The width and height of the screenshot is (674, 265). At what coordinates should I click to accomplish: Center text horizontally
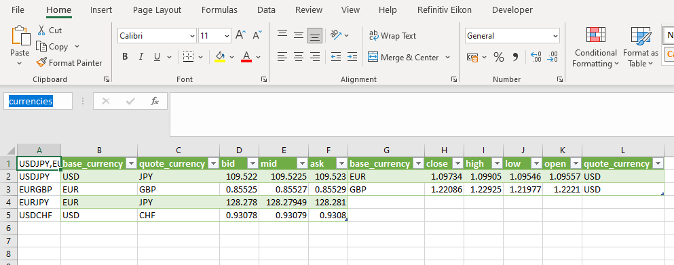(x=299, y=57)
